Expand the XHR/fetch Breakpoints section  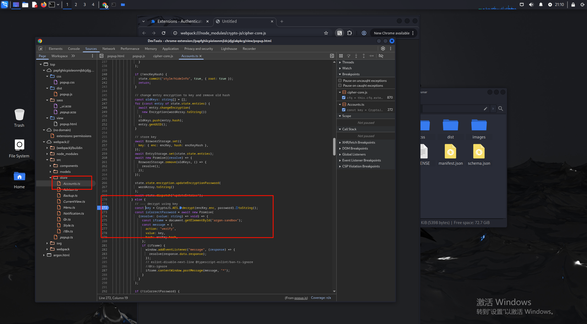(x=358, y=142)
